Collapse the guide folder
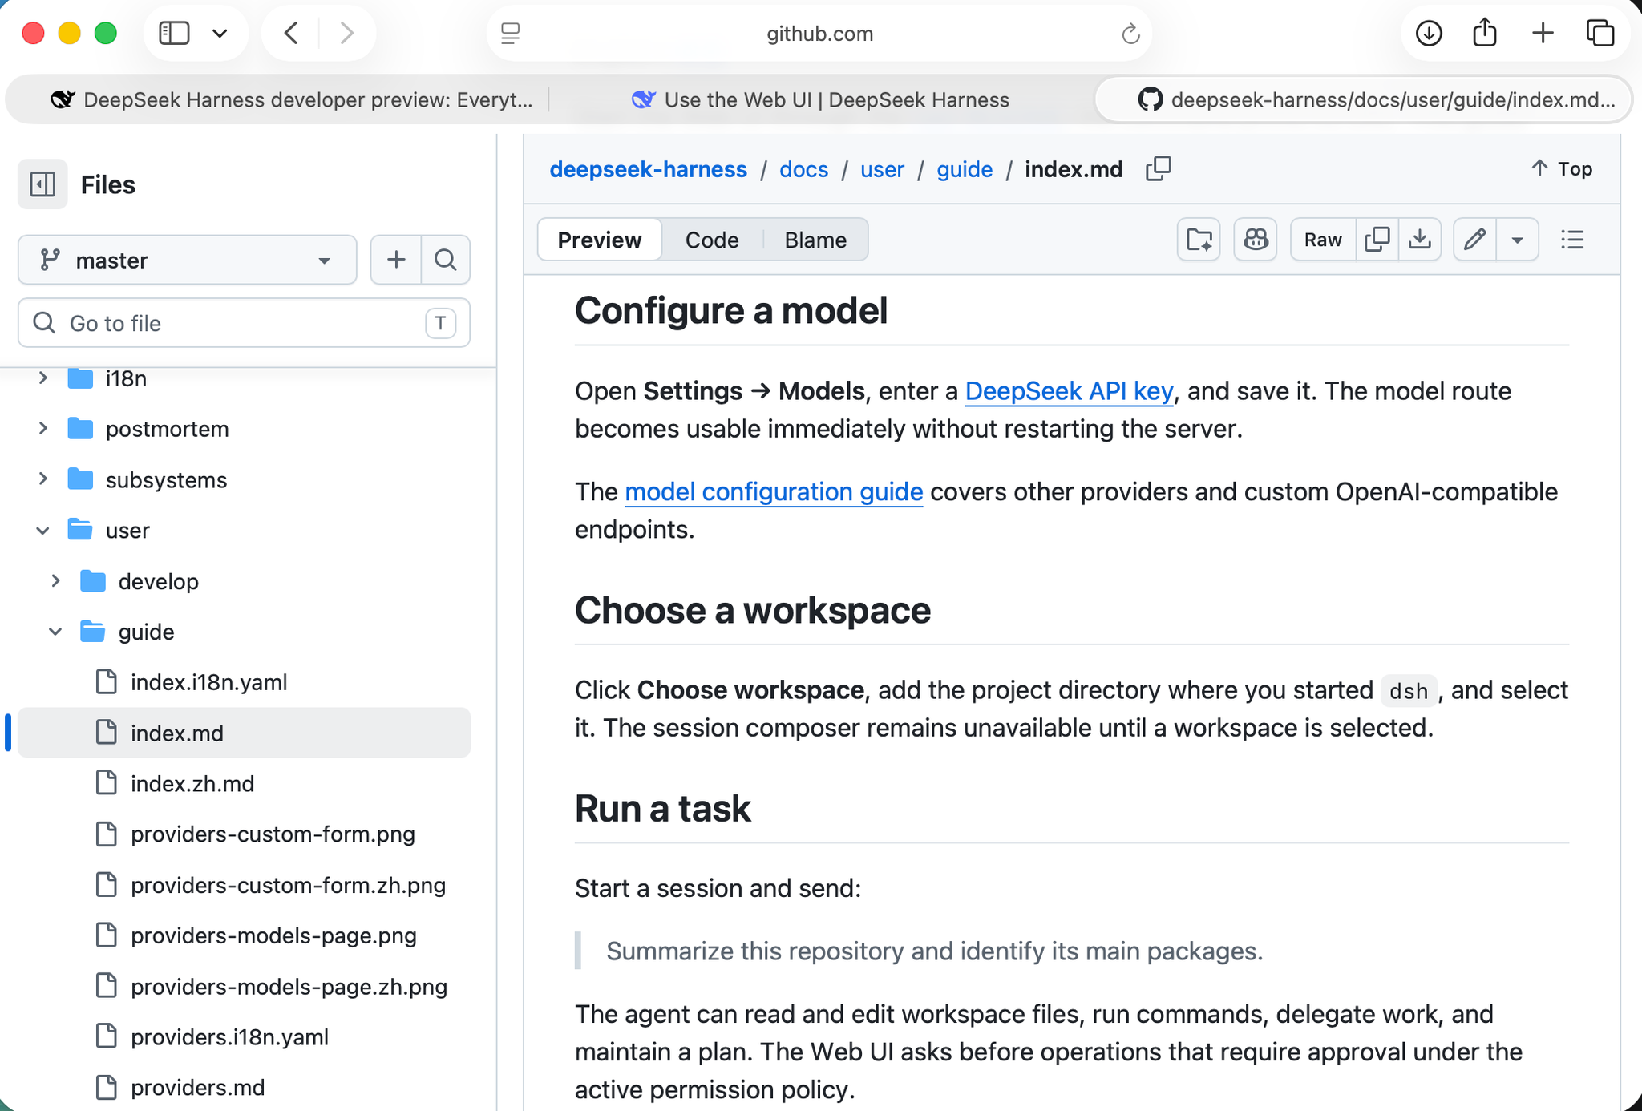This screenshot has height=1111, width=1642. pos(55,632)
